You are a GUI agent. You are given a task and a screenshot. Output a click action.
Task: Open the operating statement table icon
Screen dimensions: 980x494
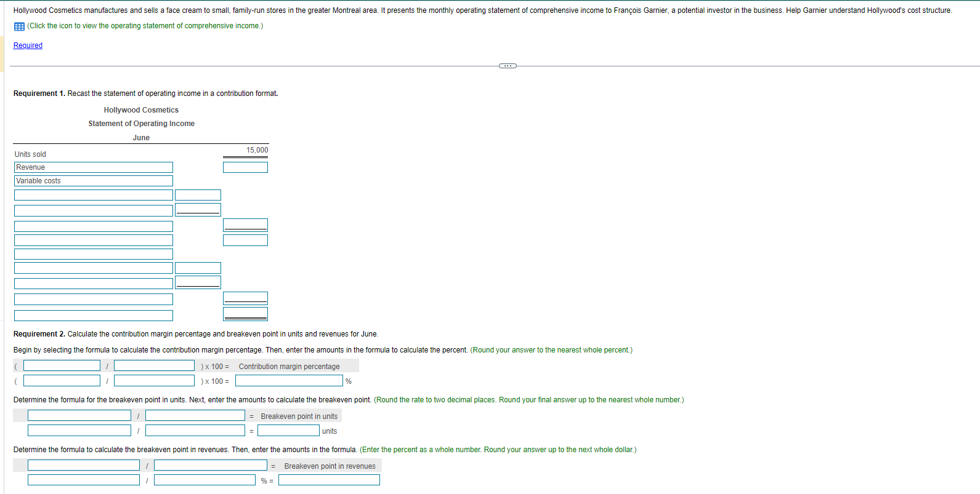(19, 26)
